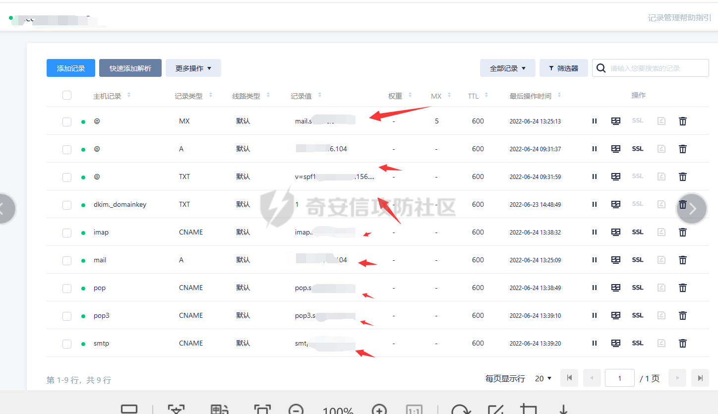Go to next image with right arrow

point(692,209)
